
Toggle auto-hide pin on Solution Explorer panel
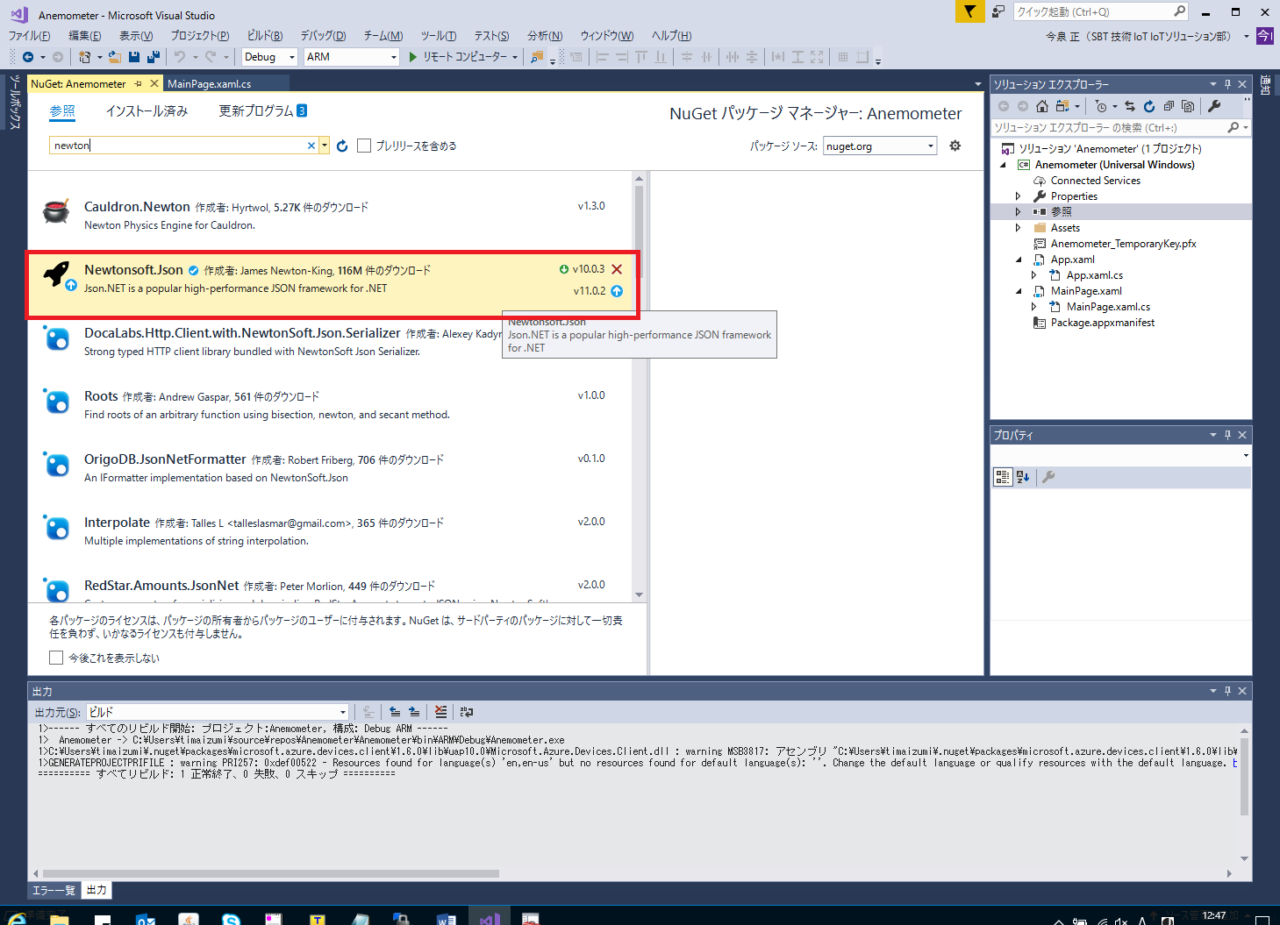coord(1227,84)
